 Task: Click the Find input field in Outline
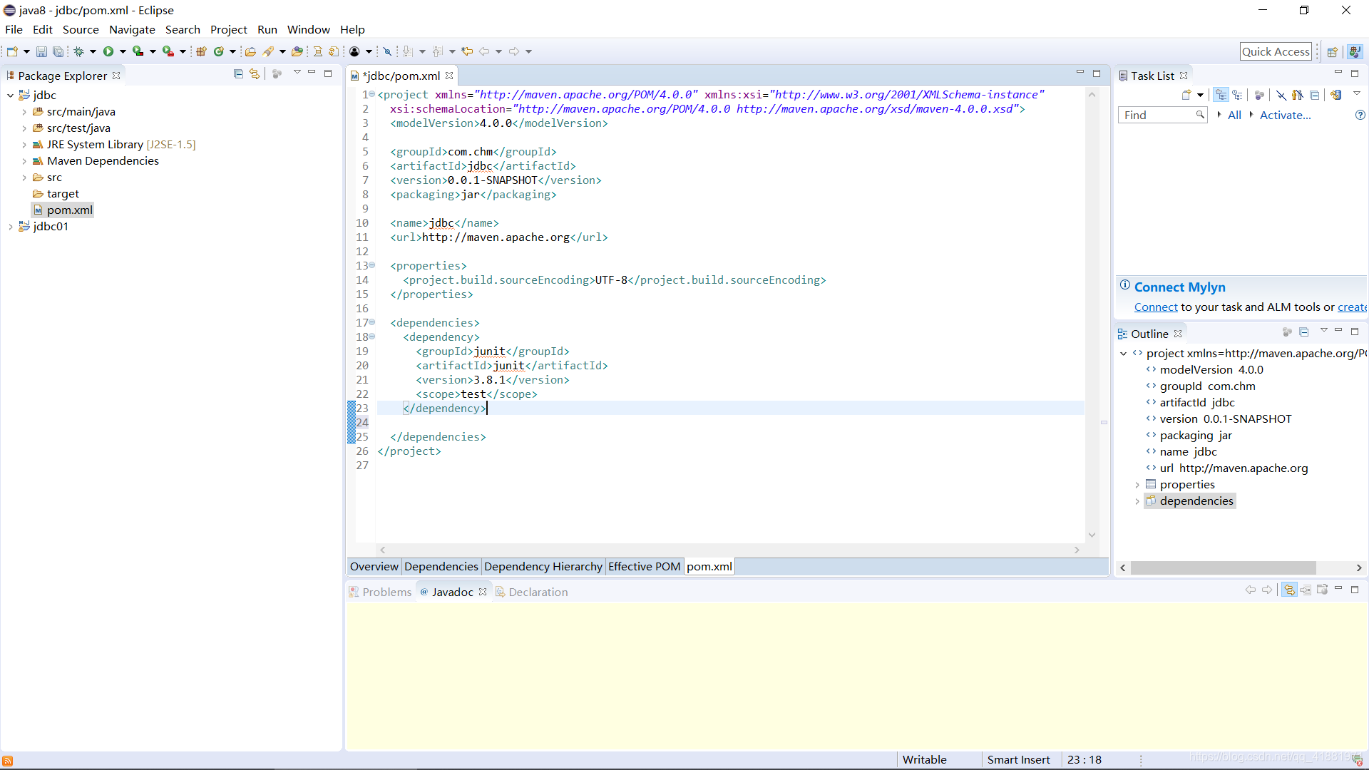(1163, 115)
